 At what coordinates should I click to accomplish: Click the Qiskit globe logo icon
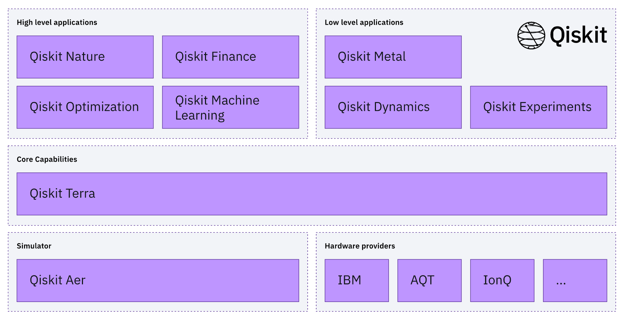coord(531,35)
